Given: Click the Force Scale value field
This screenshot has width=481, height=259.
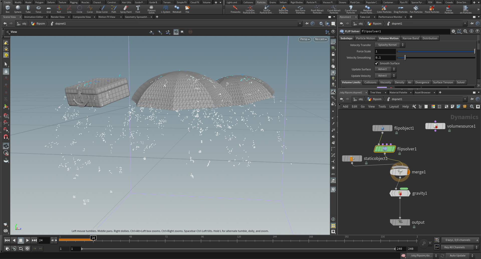Looking at the screenshot, I should click(385, 51).
